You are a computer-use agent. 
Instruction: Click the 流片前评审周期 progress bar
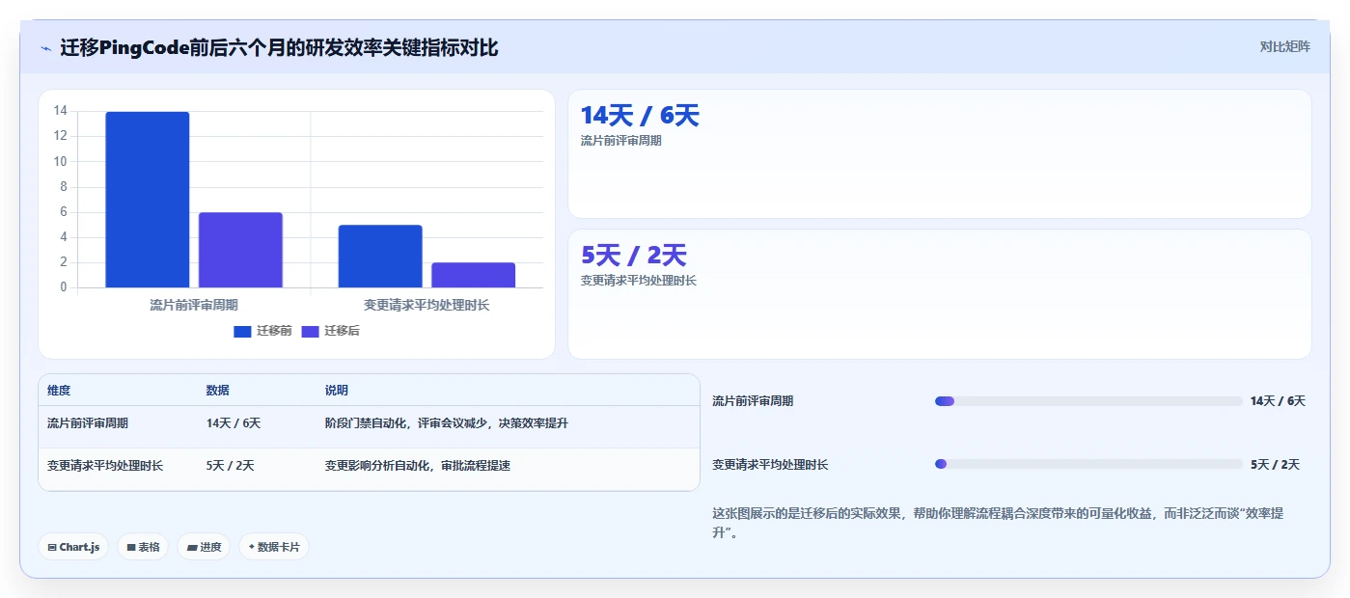point(1088,401)
